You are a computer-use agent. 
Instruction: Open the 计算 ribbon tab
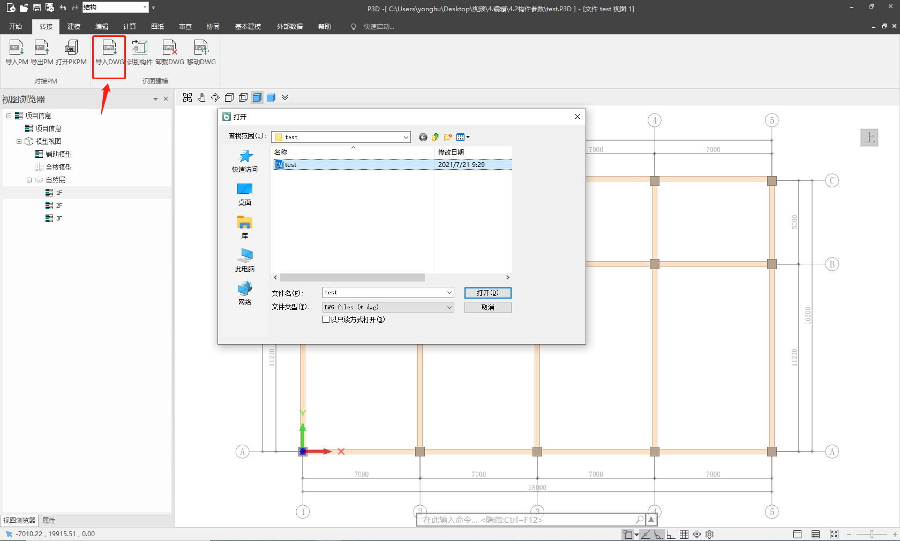(130, 26)
